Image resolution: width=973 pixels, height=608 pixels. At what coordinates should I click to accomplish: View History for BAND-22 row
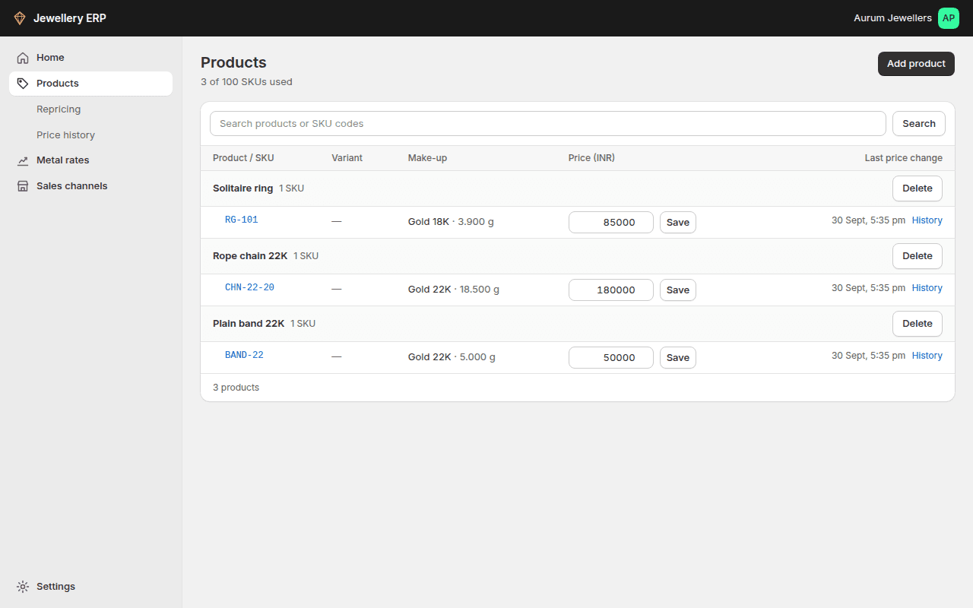point(927,356)
